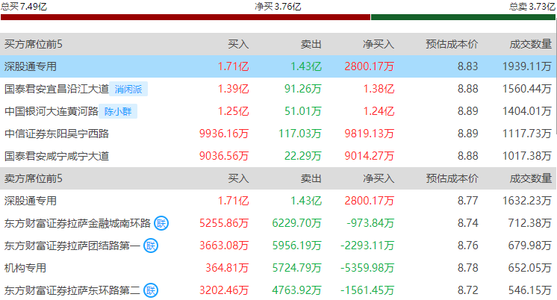Open the 陈小群 trader tag
The height and width of the screenshot is (300, 557).
pyautogui.click(x=118, y=111)
